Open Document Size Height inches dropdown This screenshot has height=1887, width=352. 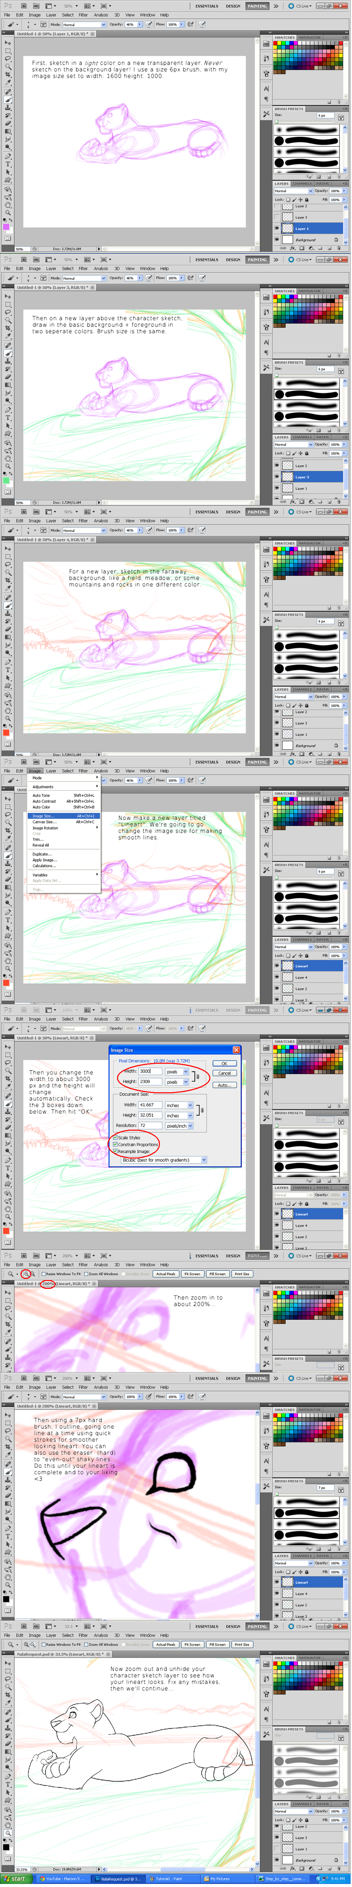coord(179,1116)
